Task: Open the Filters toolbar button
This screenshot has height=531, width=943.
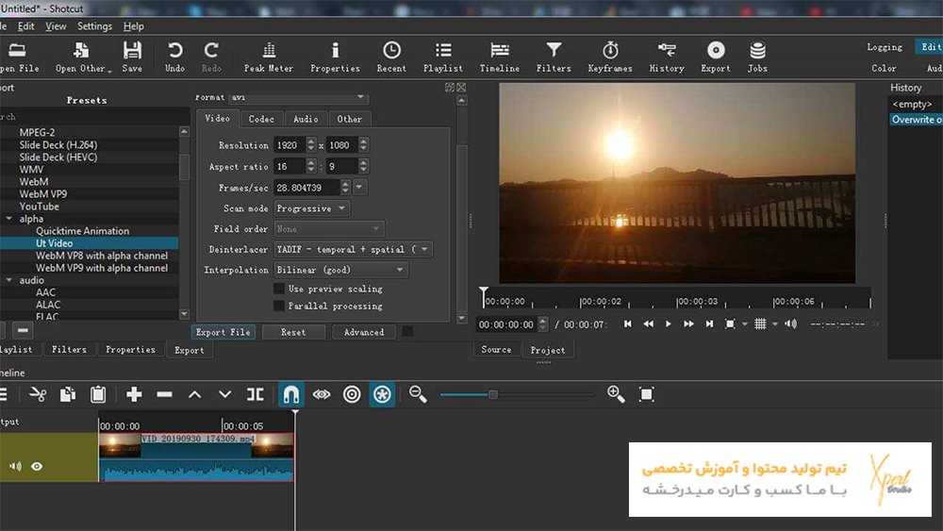Action: coord(554,58)
